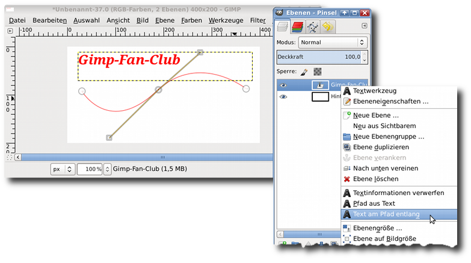
Task: Select Pfad aus Text menu entry
Action: pyautogui.click(x=399, y=203)
